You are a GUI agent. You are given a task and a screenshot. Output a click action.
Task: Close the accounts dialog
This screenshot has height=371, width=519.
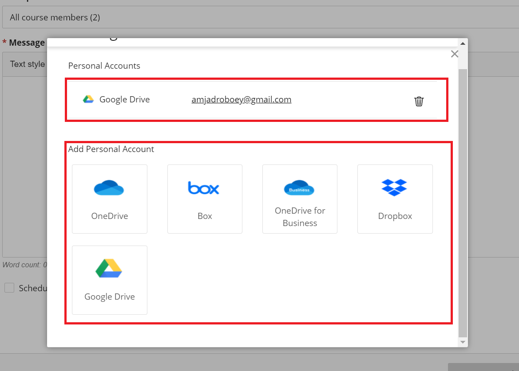[x=455, y=54]
